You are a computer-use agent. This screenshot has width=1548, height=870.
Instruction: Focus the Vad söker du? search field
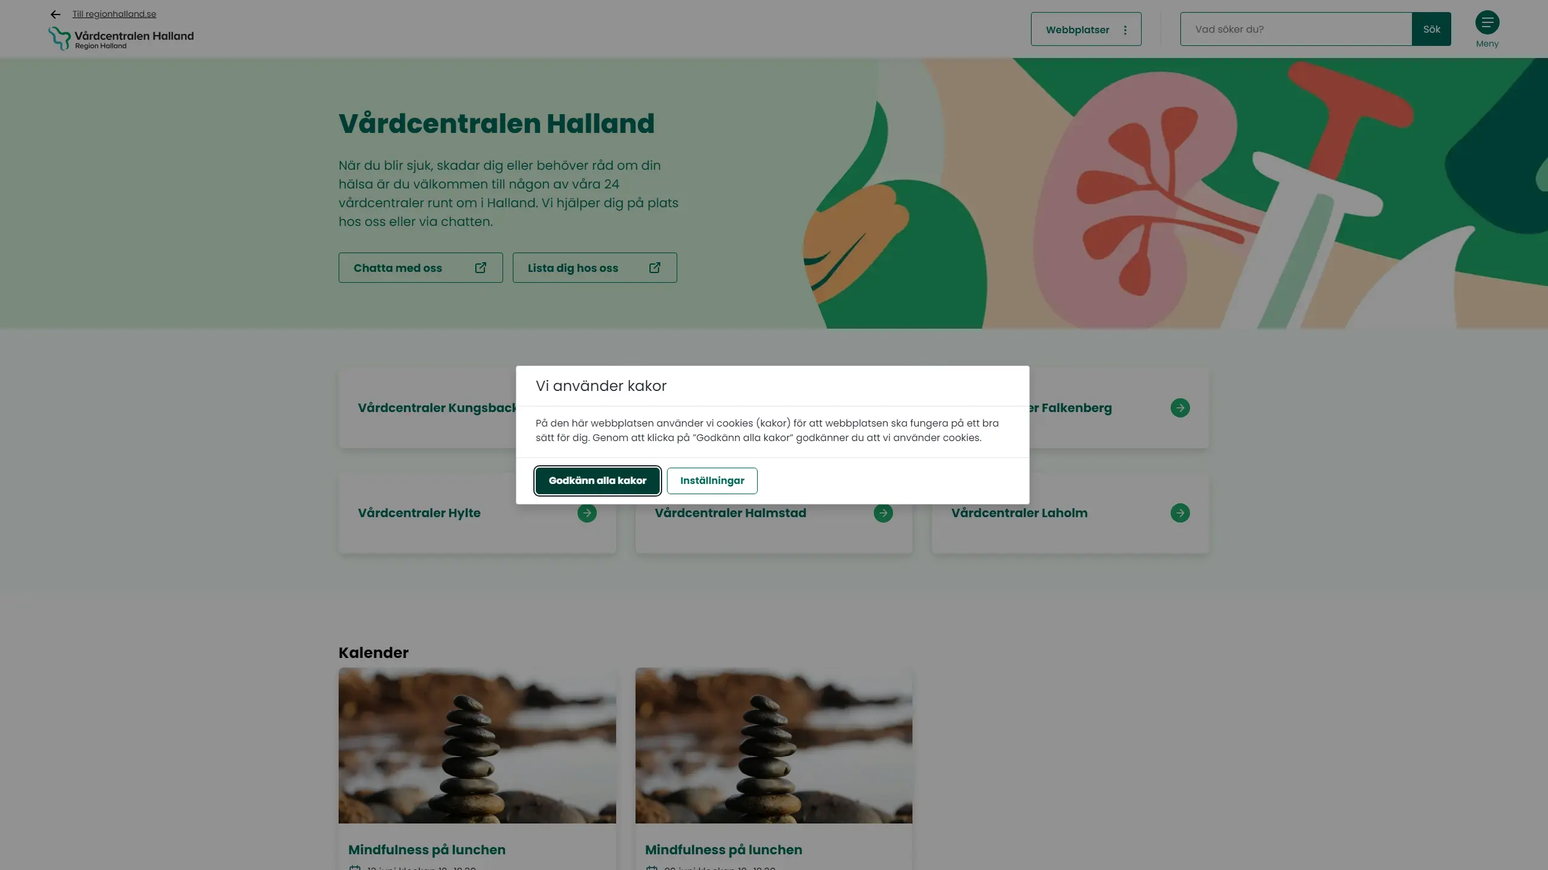1296,29
